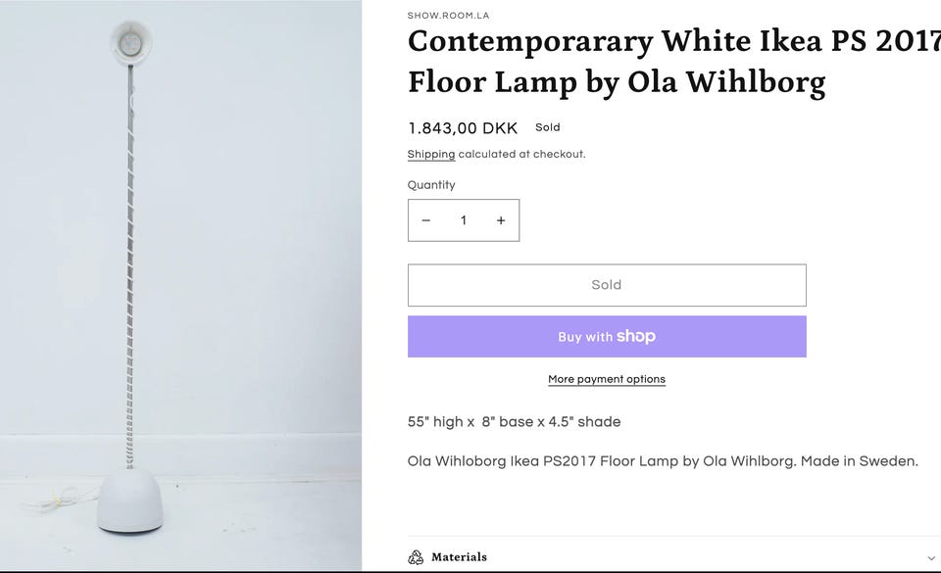Click the Materials section icon
Image resolution: width=941 pixels, height=573 pixels.
(x=416, y=557)
